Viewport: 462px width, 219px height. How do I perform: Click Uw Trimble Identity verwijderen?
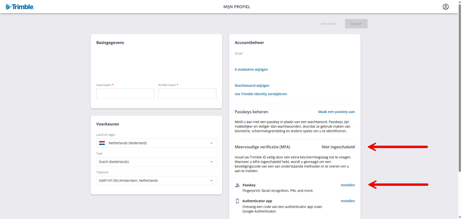[261, 94]
